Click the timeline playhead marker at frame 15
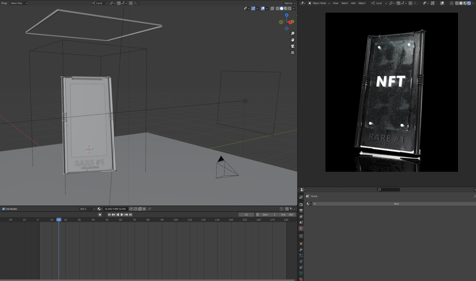 (x=59, y=220)
